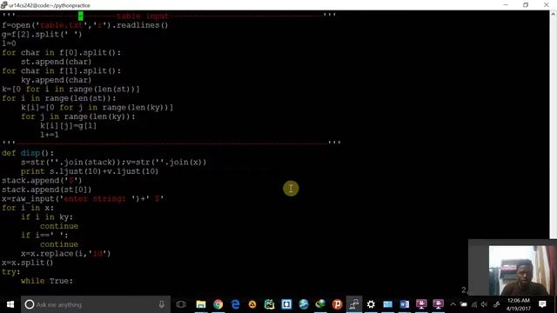Click the "l+=1" line
The height and width of the screenshot is (313, 557).
50,135
